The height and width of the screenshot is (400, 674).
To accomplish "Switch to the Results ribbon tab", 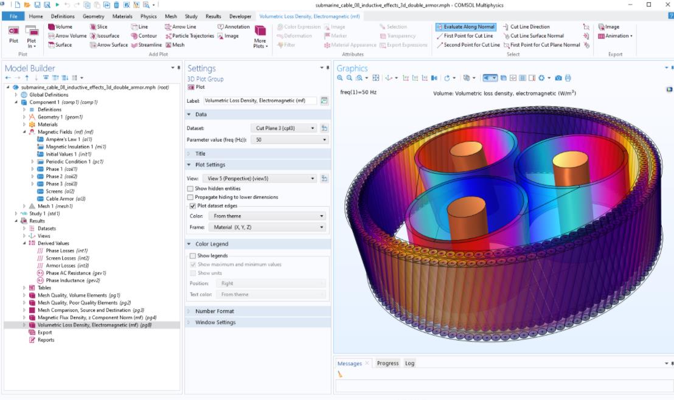I will point(213,16).
